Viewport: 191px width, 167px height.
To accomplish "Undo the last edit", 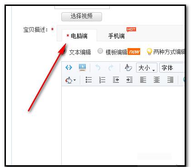I will click(x=98, y=68).
